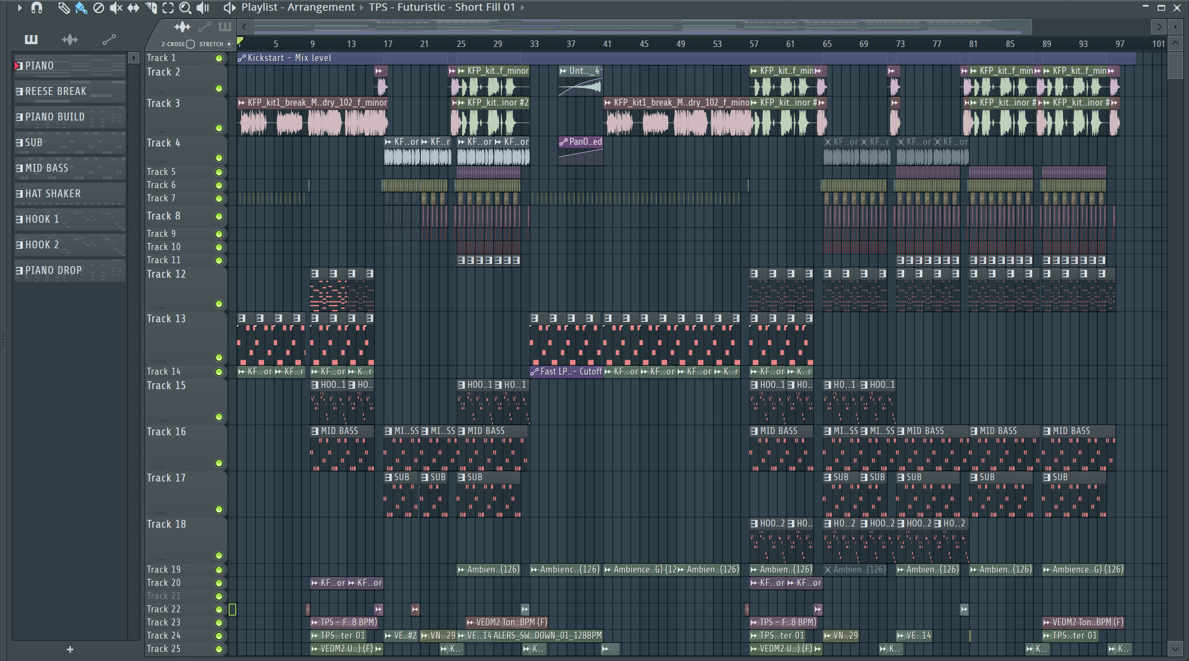1189x661 pixels.
Task: Open the Arrangement dropdown arrow in title
Action: [x=361, y=8]
